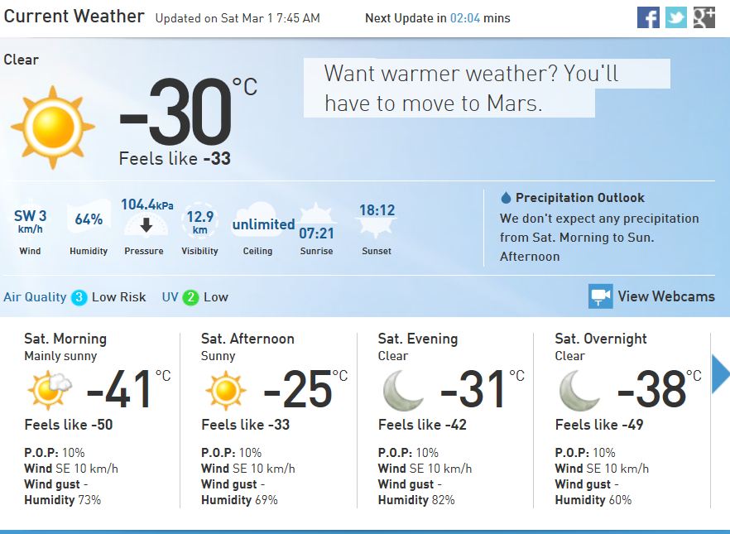
Task: Open the UV link
Action: click(170, 297)
